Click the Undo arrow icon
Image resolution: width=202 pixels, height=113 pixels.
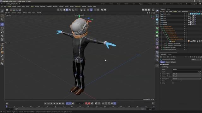click(2, 4)
